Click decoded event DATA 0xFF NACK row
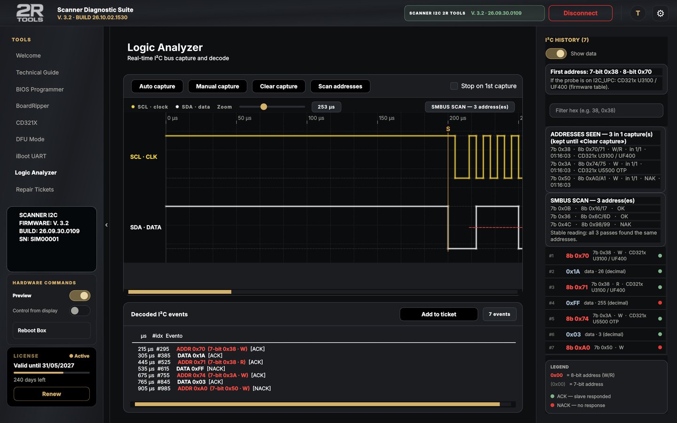This screenshot has height=423, width=677. click(181, 369)
